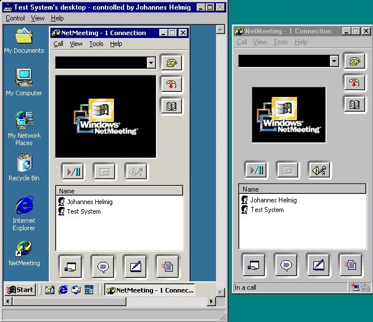Select Internet Explorer desktop icon
The width and height of the screenshot is (373, 322).
[24, 214]
